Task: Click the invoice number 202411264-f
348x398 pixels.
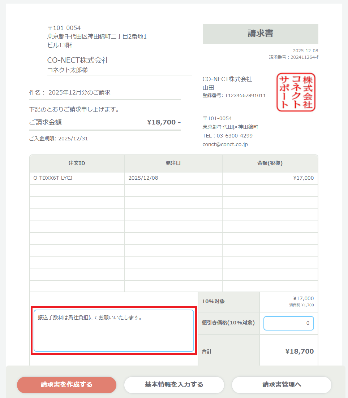Action: click(x=304, y=57)
